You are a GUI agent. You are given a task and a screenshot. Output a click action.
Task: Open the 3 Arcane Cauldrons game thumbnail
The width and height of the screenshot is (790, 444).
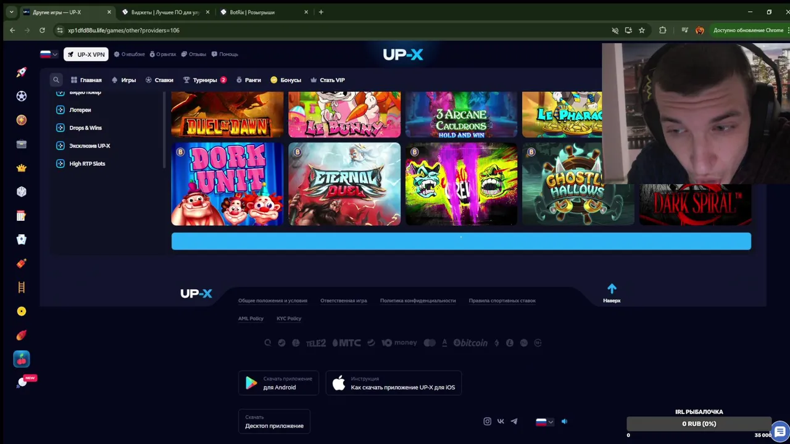(461, 114)
